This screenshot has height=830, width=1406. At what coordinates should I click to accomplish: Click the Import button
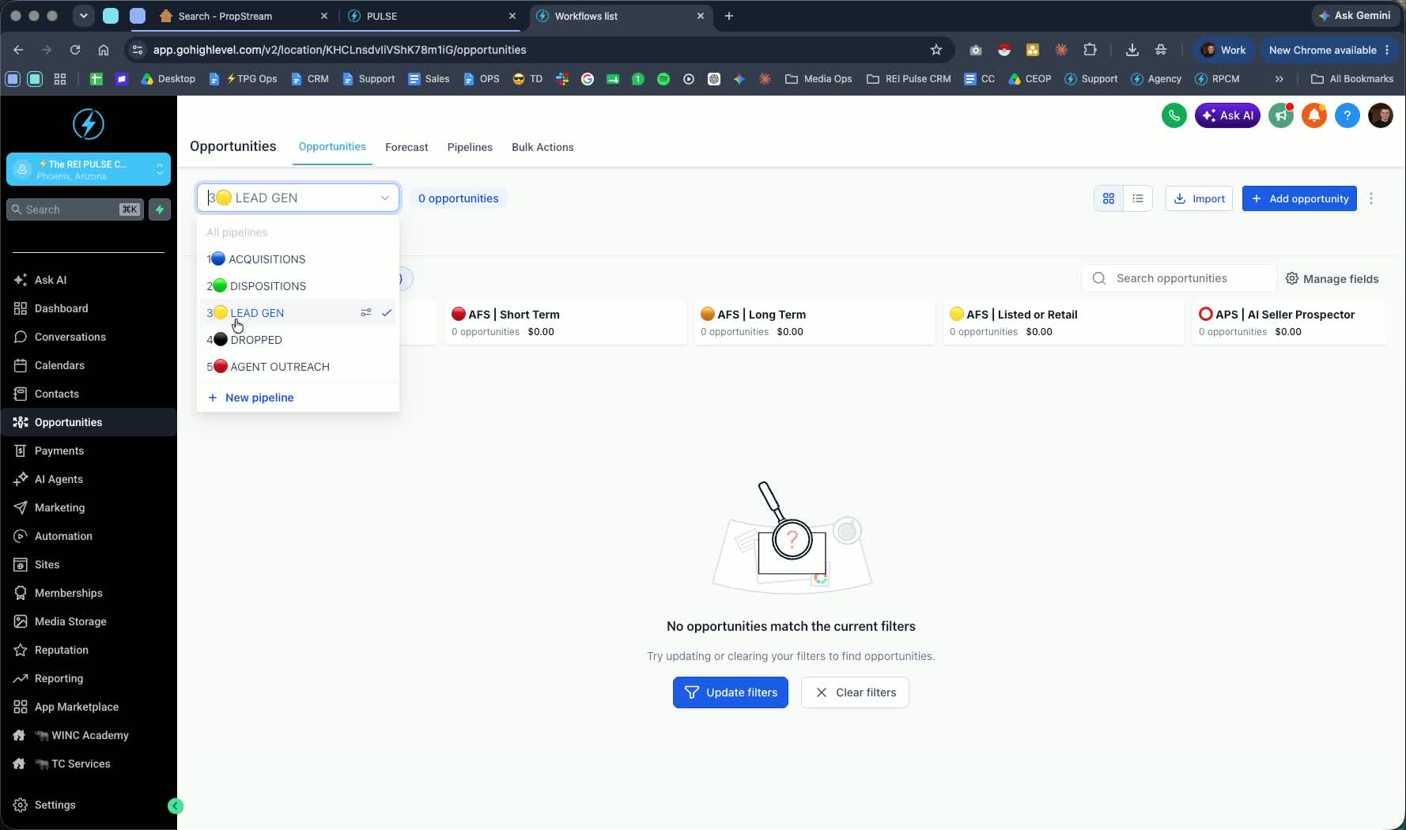pos(1199,198)
